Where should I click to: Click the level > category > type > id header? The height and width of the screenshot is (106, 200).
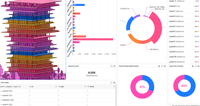[10, 87]
